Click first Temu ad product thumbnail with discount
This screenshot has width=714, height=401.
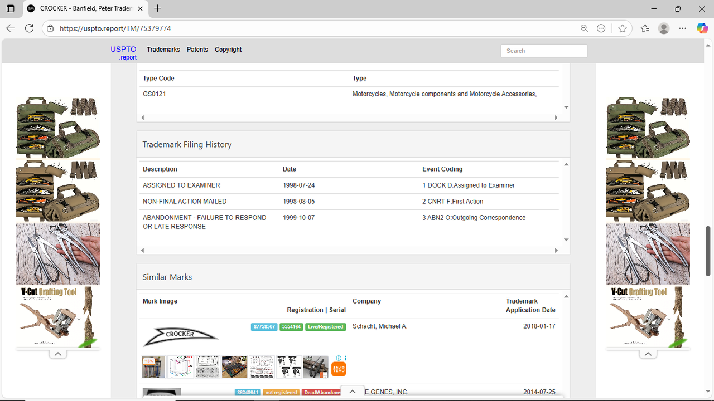(153, 367)
